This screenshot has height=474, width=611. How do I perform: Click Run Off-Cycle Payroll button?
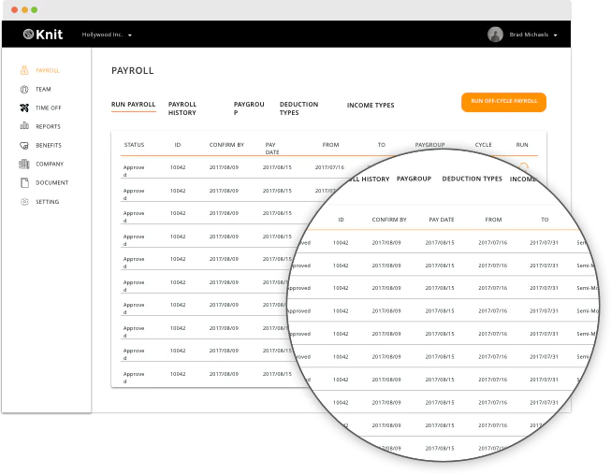point(503,102)
